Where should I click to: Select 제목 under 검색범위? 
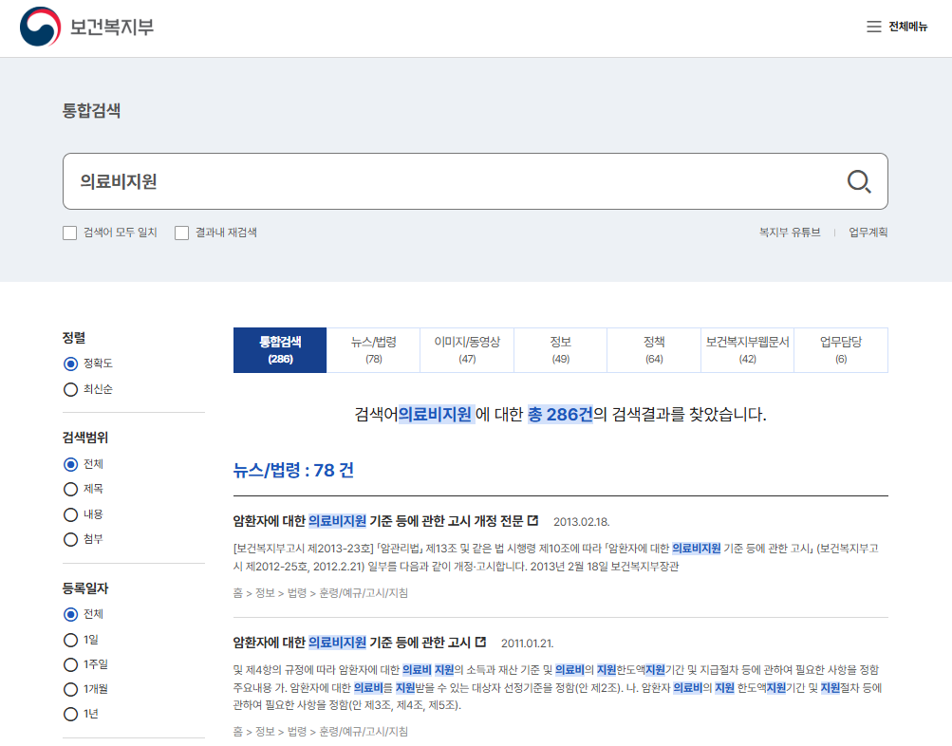[70, 489]
